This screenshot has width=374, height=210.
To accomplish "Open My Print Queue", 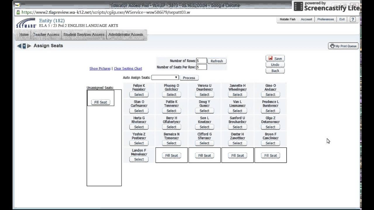I will pyautogui.click(x=343, y=46).
